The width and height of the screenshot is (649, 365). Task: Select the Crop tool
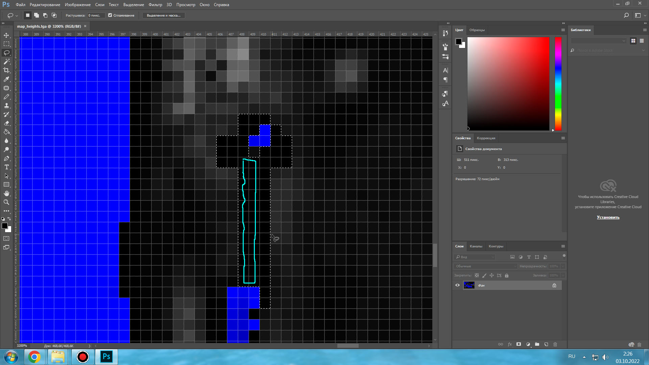[x=6, y=70]
